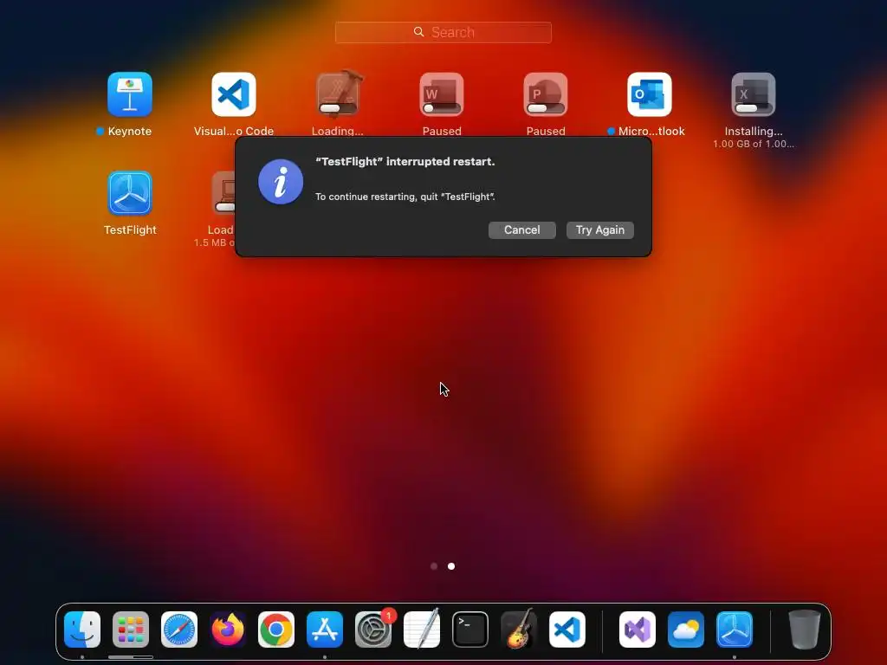The image size is (887, 665).
Task: Click the "Installing..." label
Action: tap(754, 132)
